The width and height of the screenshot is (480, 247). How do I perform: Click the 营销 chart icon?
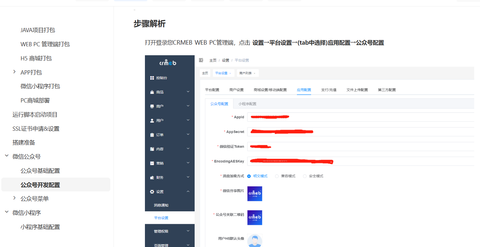(152, 163)
